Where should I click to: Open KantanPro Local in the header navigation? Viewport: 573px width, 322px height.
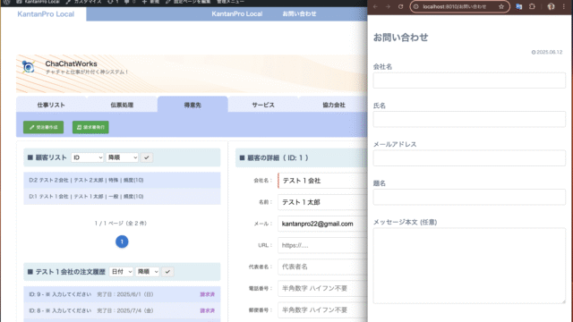click(236, 14)
